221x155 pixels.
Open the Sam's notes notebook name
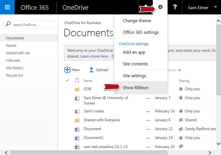tap(94, 111)
